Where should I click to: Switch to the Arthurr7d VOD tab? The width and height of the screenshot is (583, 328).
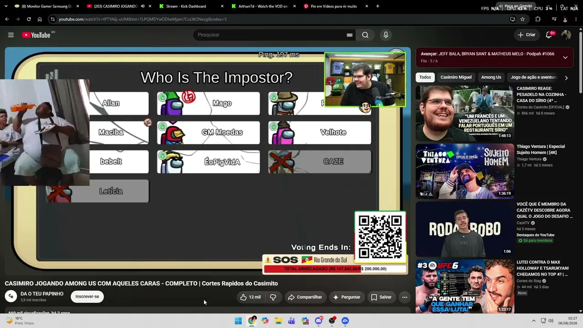click(x=264, y=6)
